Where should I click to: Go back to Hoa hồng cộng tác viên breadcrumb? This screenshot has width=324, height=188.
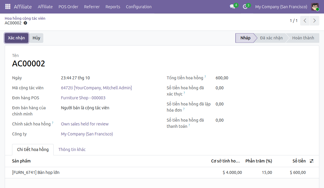coord(25,18)
